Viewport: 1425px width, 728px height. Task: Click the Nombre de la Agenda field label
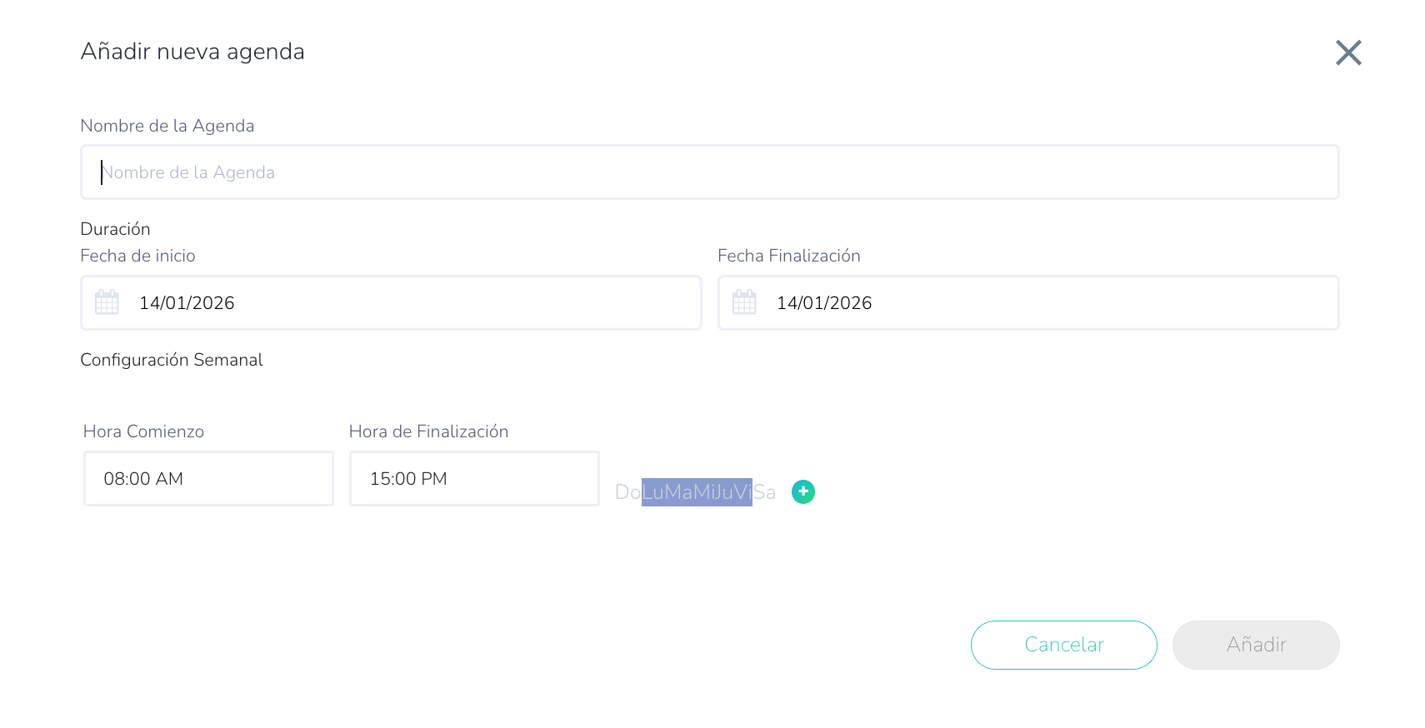167,126
